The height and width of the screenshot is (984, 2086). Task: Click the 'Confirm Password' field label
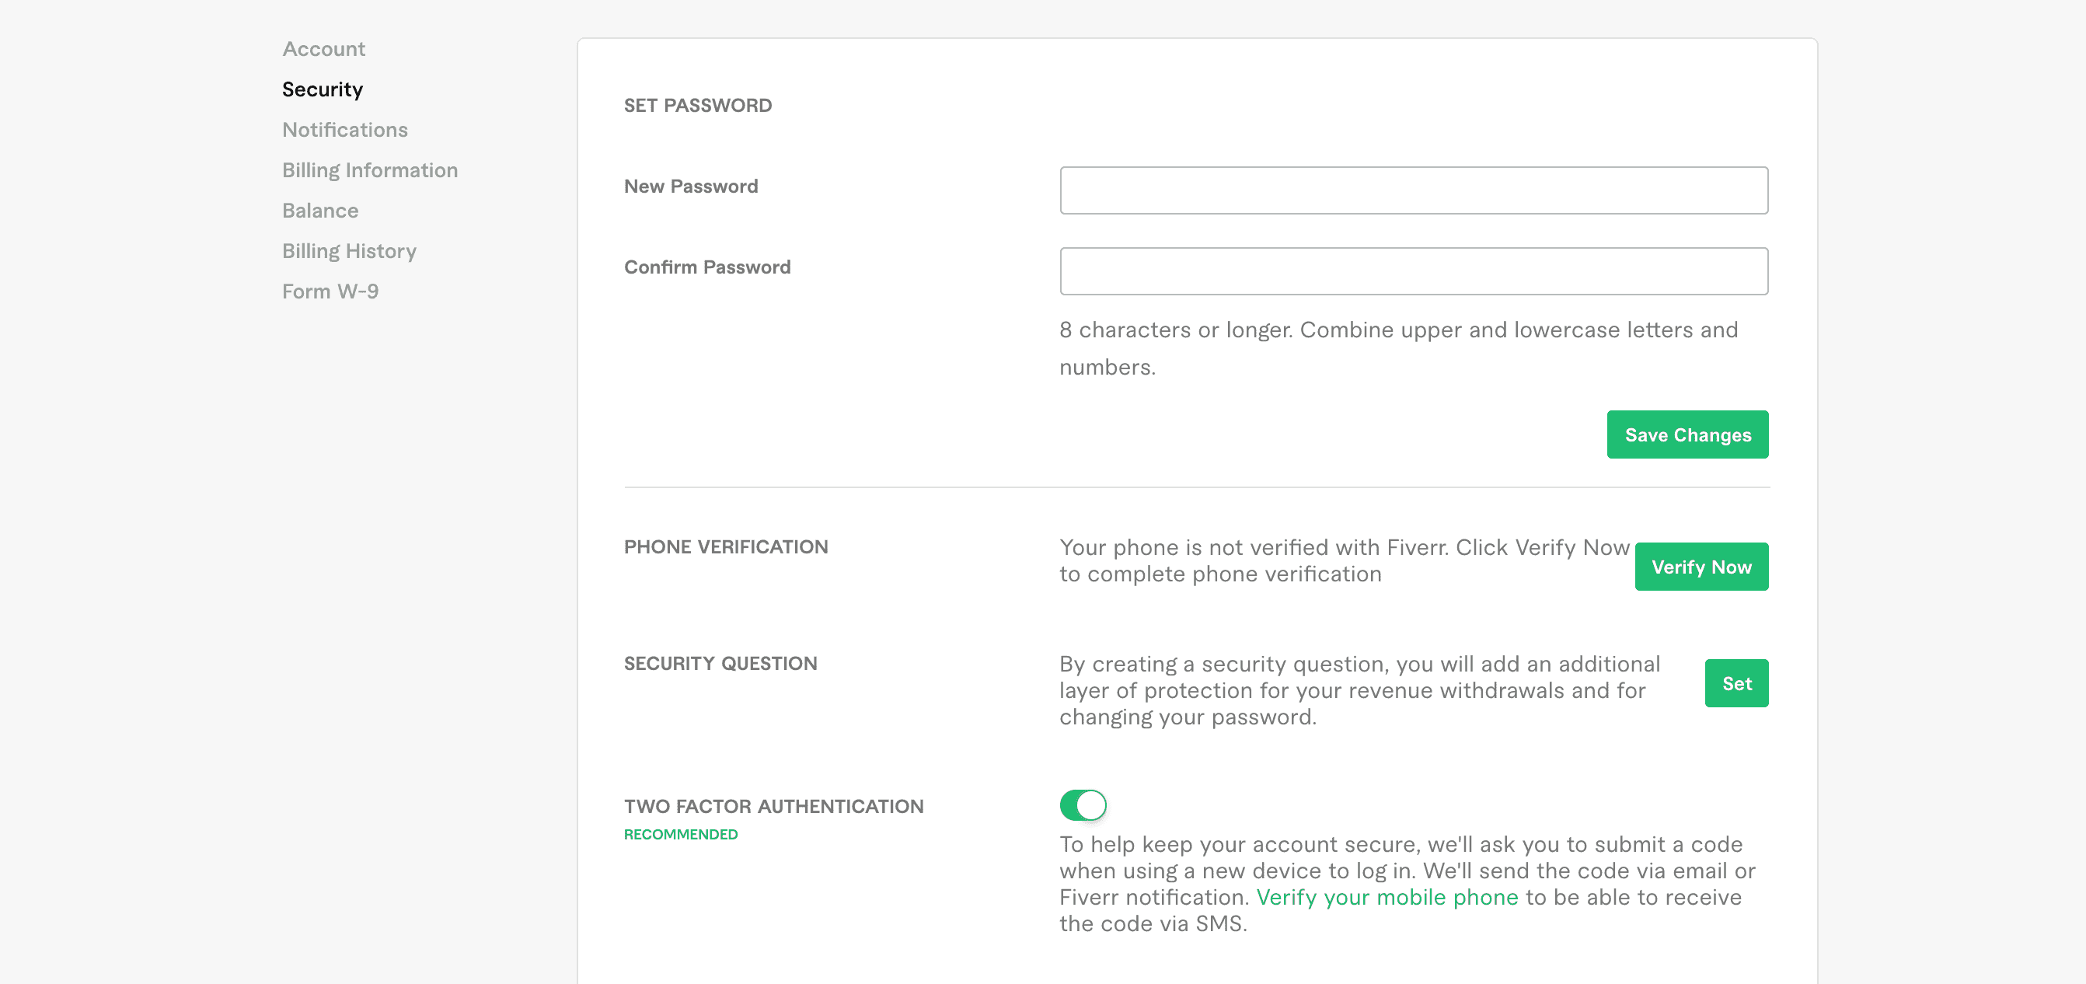click(x=707, y=268)
